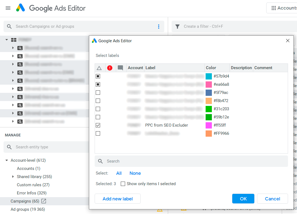Expand the last campaign in tree
The width and height of the screenshot is (297, 214).
coord(13,121)
